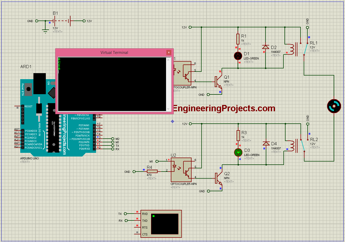
Task: Click green activity indicator on serial module
Action: click(x=154, y=216)
